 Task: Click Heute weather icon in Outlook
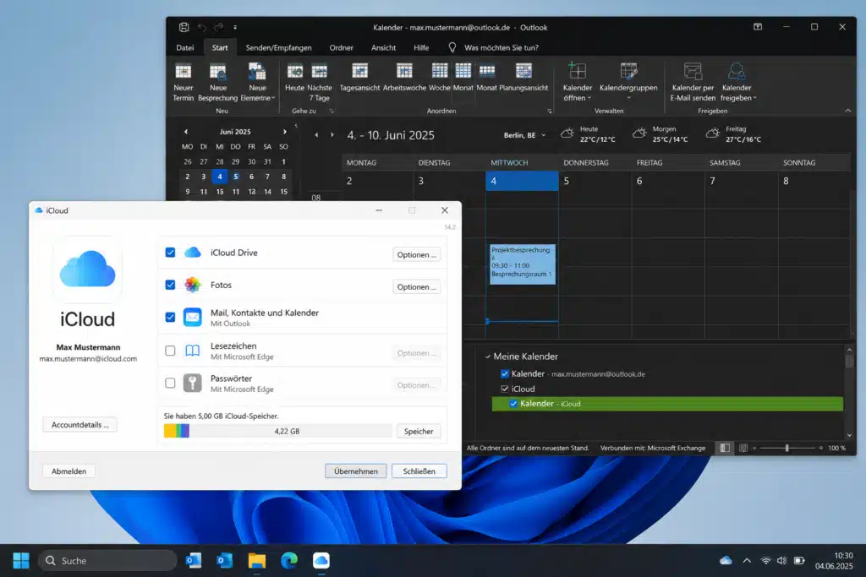pyautogui.click(x=567, y=133)
